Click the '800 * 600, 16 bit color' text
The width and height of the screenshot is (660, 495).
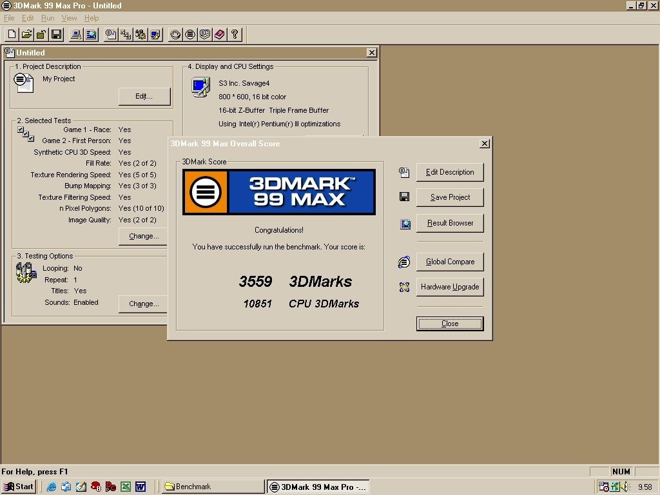(252, 97)
